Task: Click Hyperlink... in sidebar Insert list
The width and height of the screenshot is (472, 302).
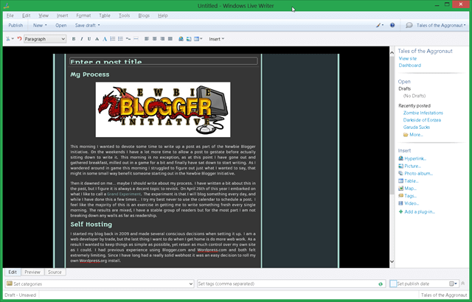Action: point(415,158)
